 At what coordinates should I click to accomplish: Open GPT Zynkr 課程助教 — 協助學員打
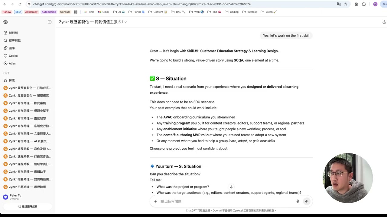pyautogui.click(x=28, y=164)
